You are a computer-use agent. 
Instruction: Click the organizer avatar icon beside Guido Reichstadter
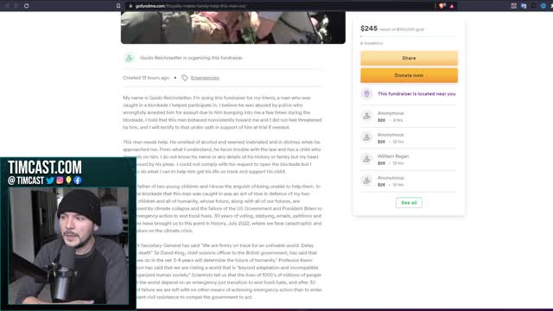coord(130,58)
